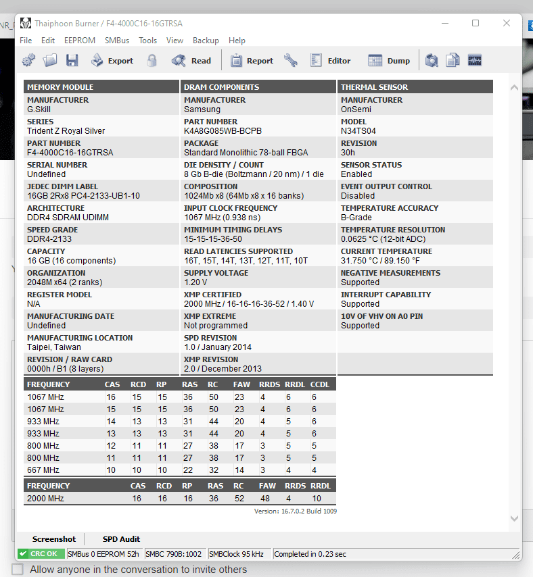Click the Thaiphoon Burner title bar app icon
The height and width of the screenshot is (577, 533).
click(26, 23)
